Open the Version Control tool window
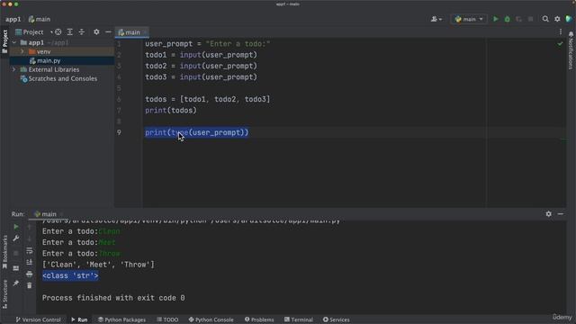The height and width of the screenshot is (324, 576). (x=38, y=319)
